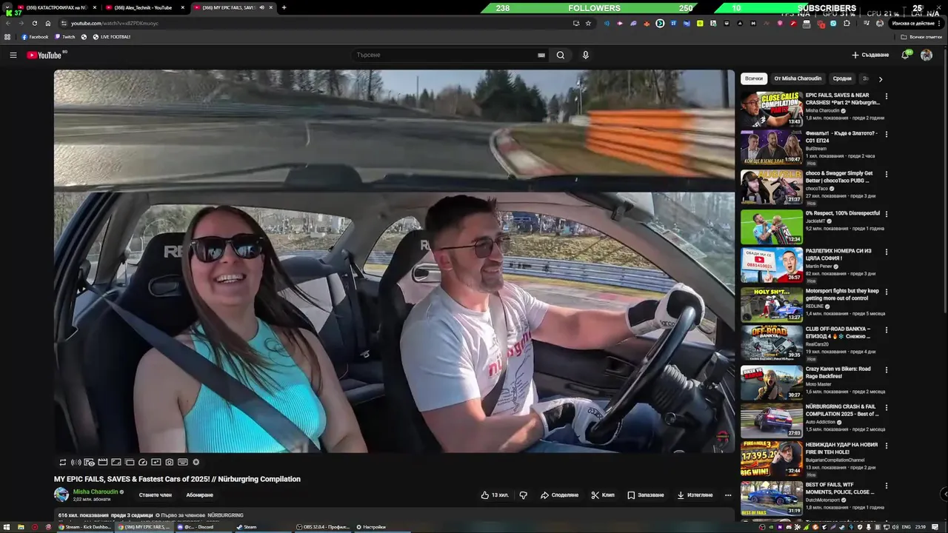The image size is (948, 533).
Task: Click the address bar URL
Action: tap(115, 23)
